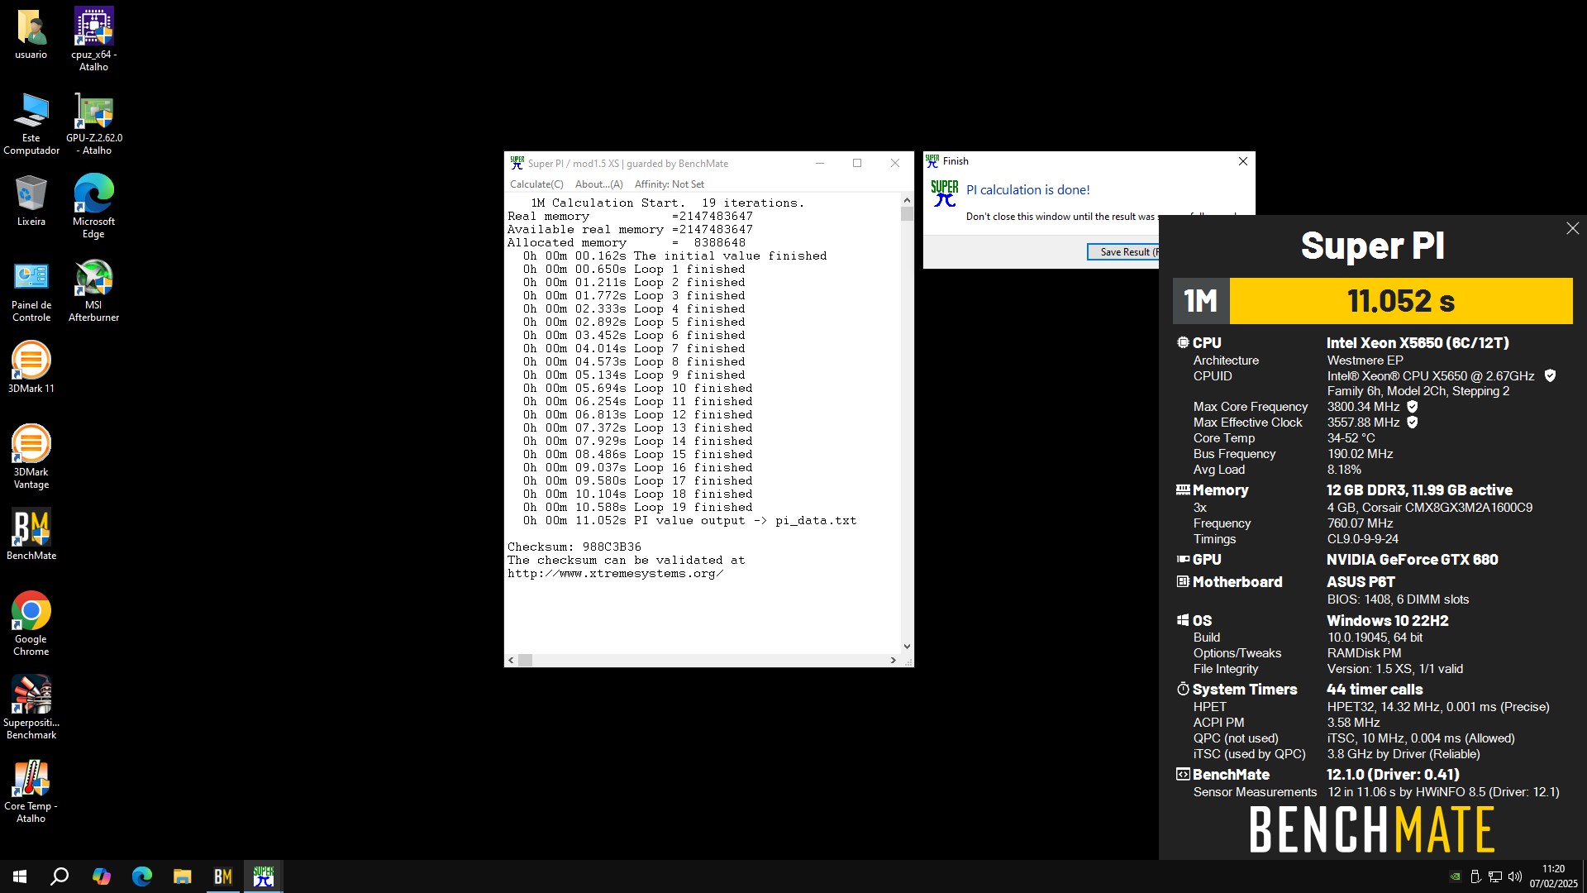Image resolution: width=1587 pixels, height=893 pixels.
Task: Click Super PI vertical scrollbar up arrow
Action: pos(907,200)
